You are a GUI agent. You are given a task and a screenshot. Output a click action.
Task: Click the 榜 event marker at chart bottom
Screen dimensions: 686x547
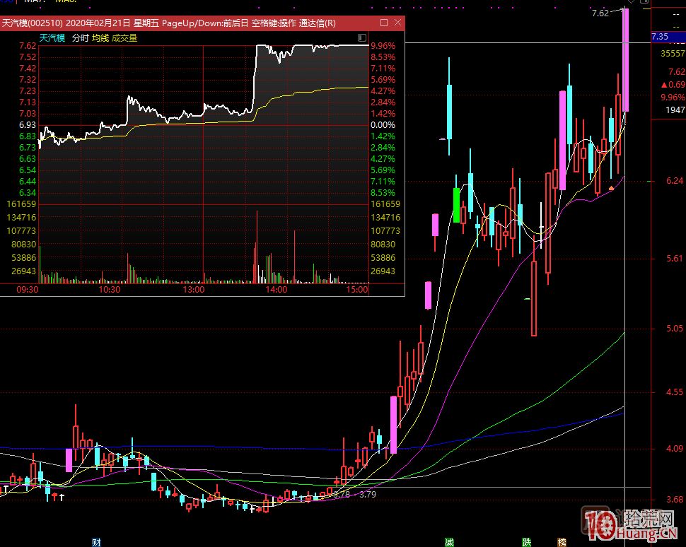(x=562, y=542)
